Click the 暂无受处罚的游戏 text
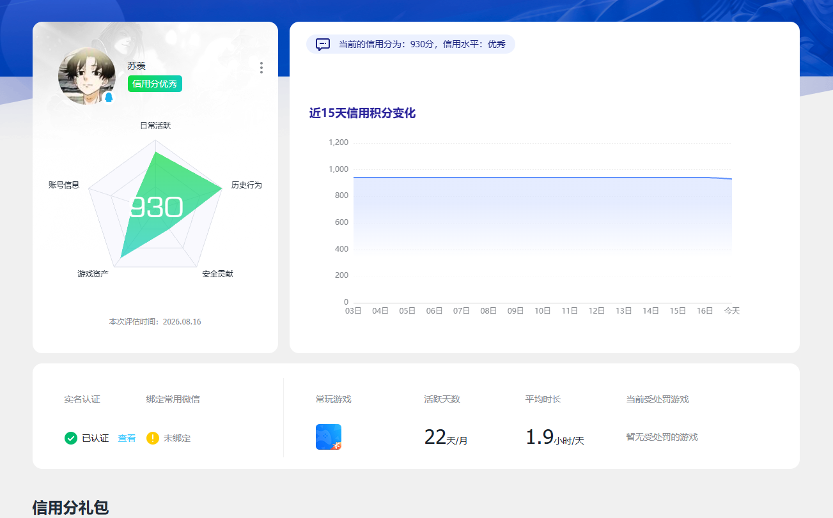The width and height of the screenshot is (833, 518). point(662,437)
